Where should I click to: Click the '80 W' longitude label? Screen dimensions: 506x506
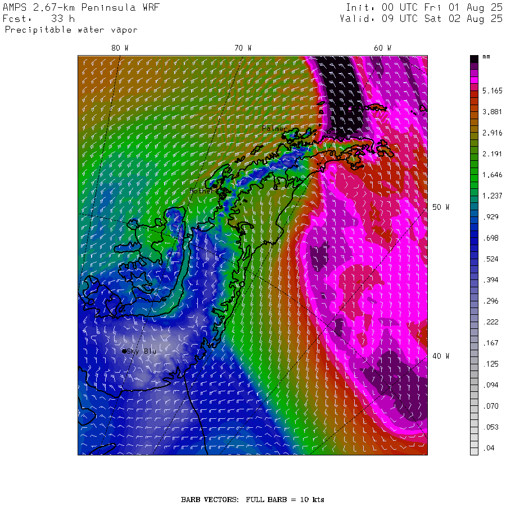pyautogui.click(x=120, y=48)
